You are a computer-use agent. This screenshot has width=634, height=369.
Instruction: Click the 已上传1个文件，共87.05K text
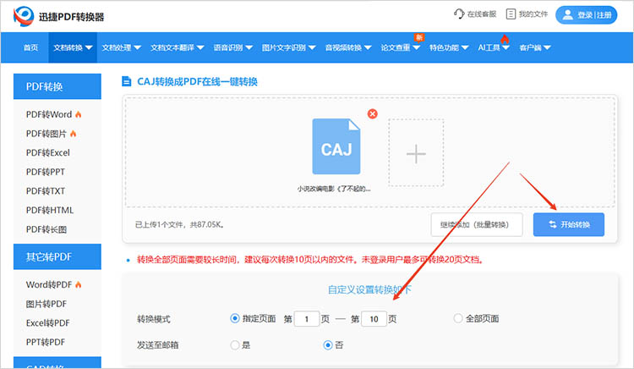pos(179,224)
